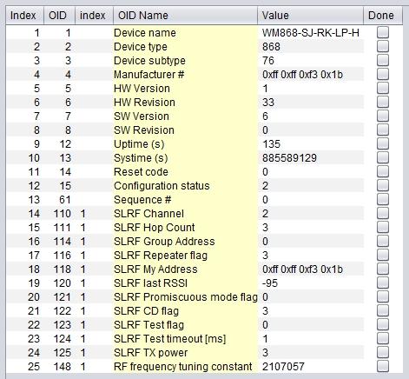Image resolution: width=409 pixels, height=379 pixels.
Task: Click the OID column header
Action: (60, 16)
